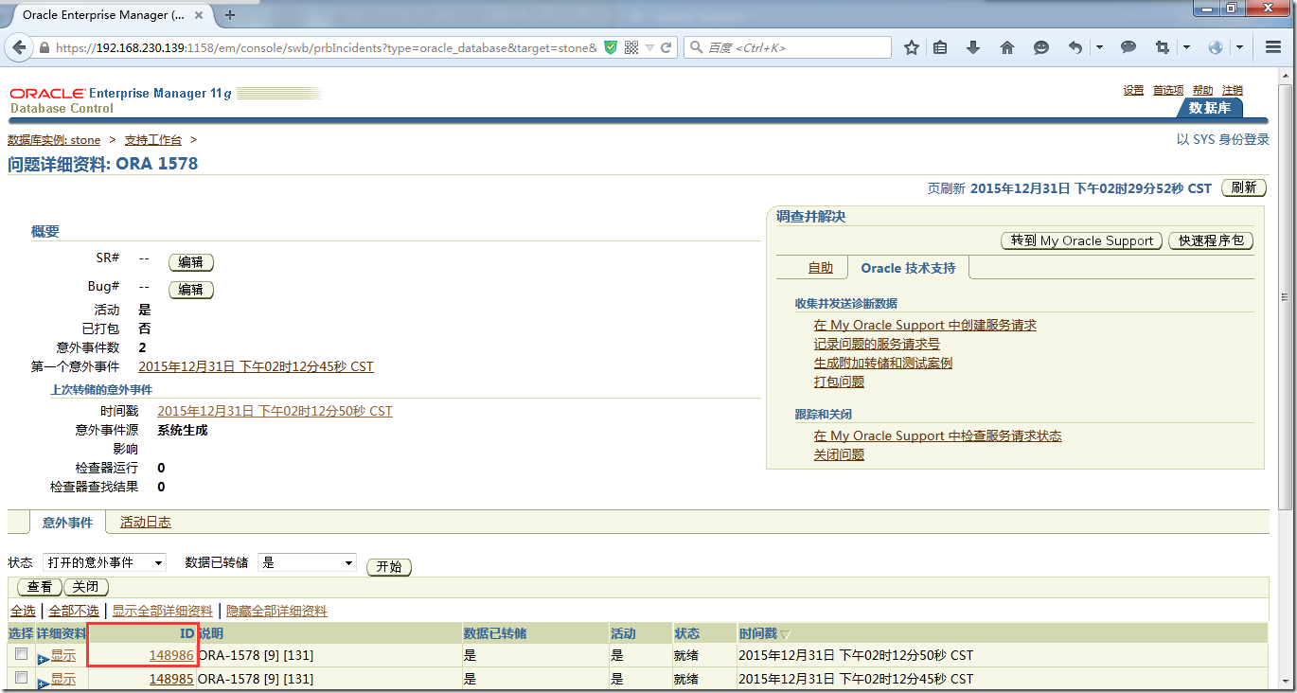This screenshot has width=1297, height=693.
Task: Click the 打包问题 link
Action: coord(839,382)
